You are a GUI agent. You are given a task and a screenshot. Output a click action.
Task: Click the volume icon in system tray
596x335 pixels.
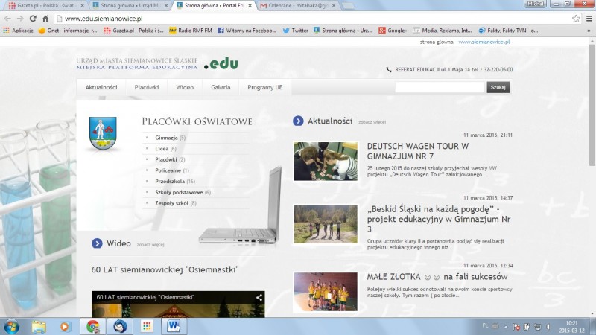point(548,326)
